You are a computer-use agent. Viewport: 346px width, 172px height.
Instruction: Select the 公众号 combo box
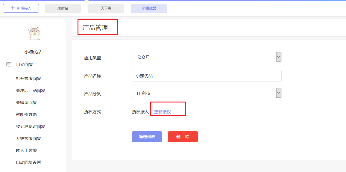pyautogui.click(x=207, y=57)
